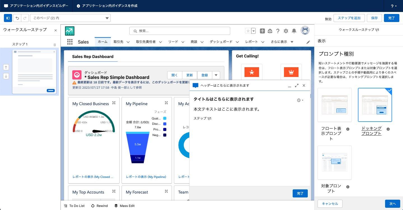Expand the ダッシュボード tab chevron menu
This screenshot has height=210, width=403.
pyautogui.click(x=237, y=42)
